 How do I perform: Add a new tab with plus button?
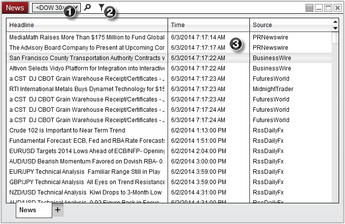pos(58,210)
